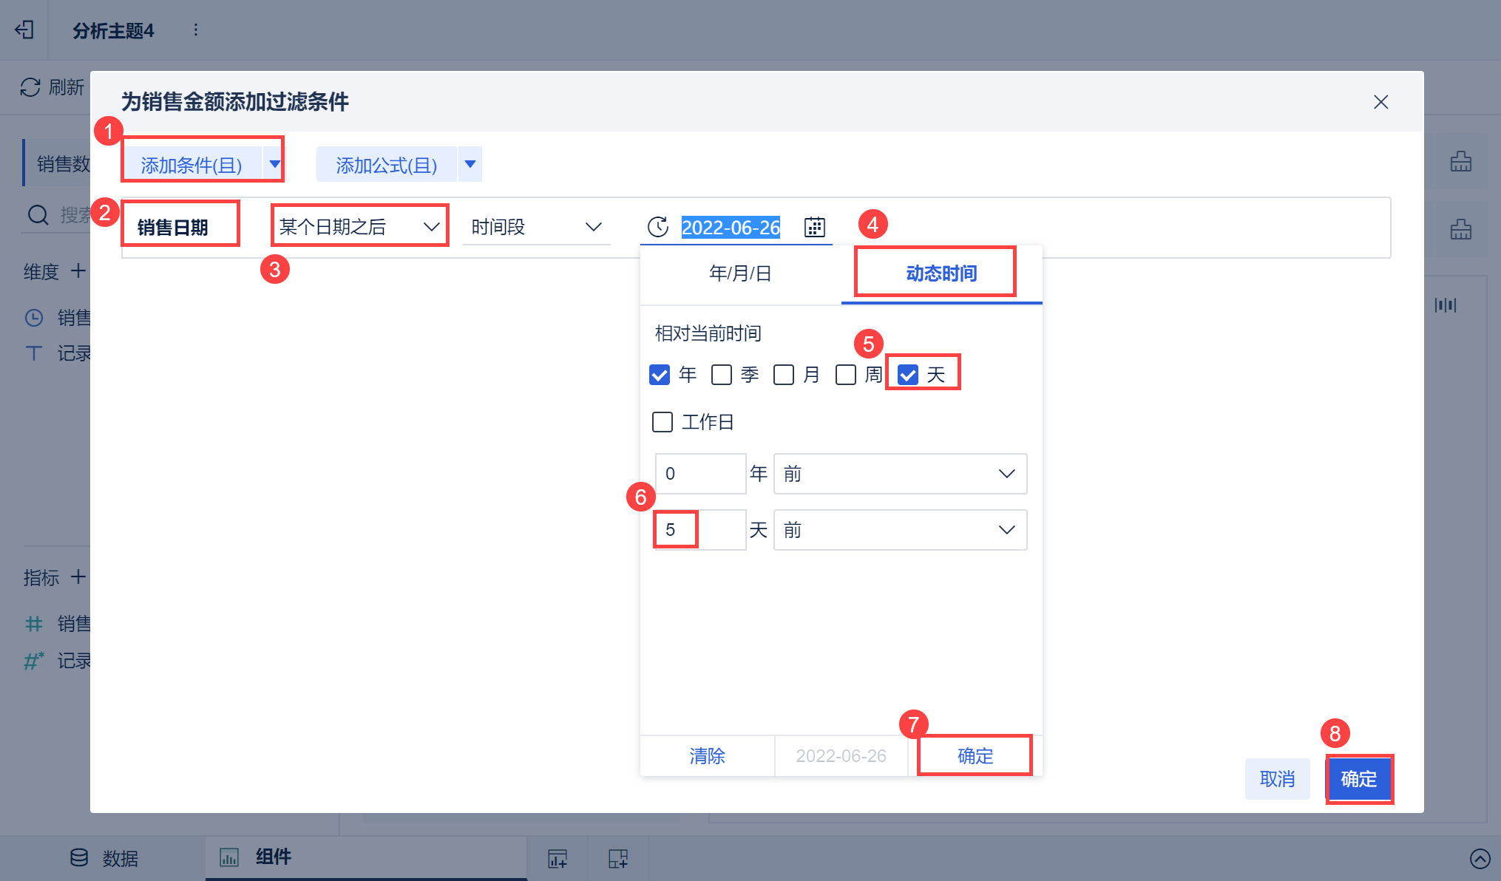This screenshot has height=881, width=1501.
Task: Click the calendar icon beside the date field
Action: tap(814, 227)
